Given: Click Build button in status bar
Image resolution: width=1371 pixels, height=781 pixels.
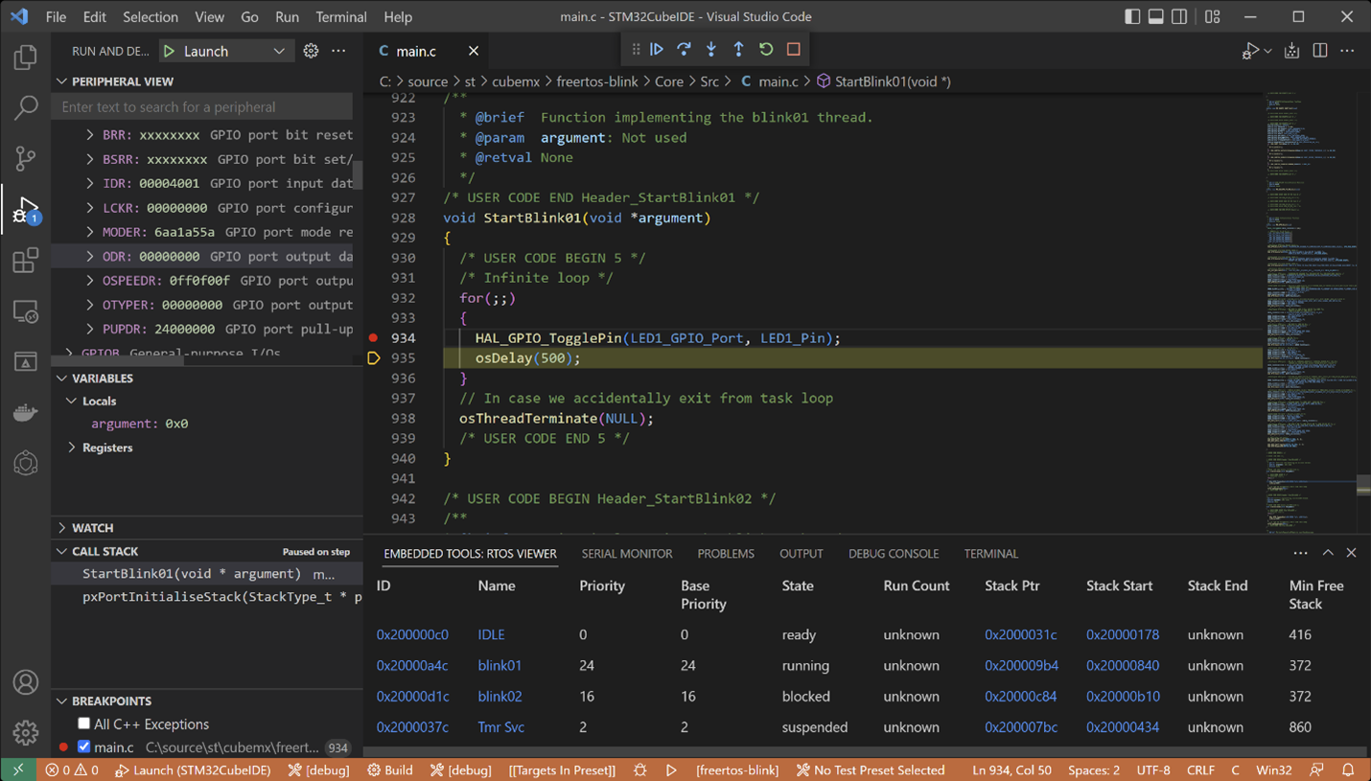Looking at the screenshot, I should click(x=389, y=770).
